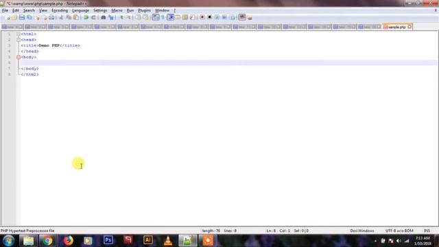Open the File menu
The height and width of the screenshot is (247, 439).
tap(5, 10)
